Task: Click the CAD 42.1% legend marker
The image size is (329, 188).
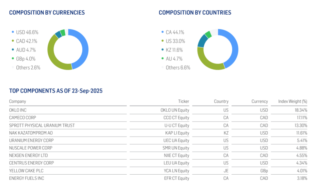Action: tap(13, 41)
